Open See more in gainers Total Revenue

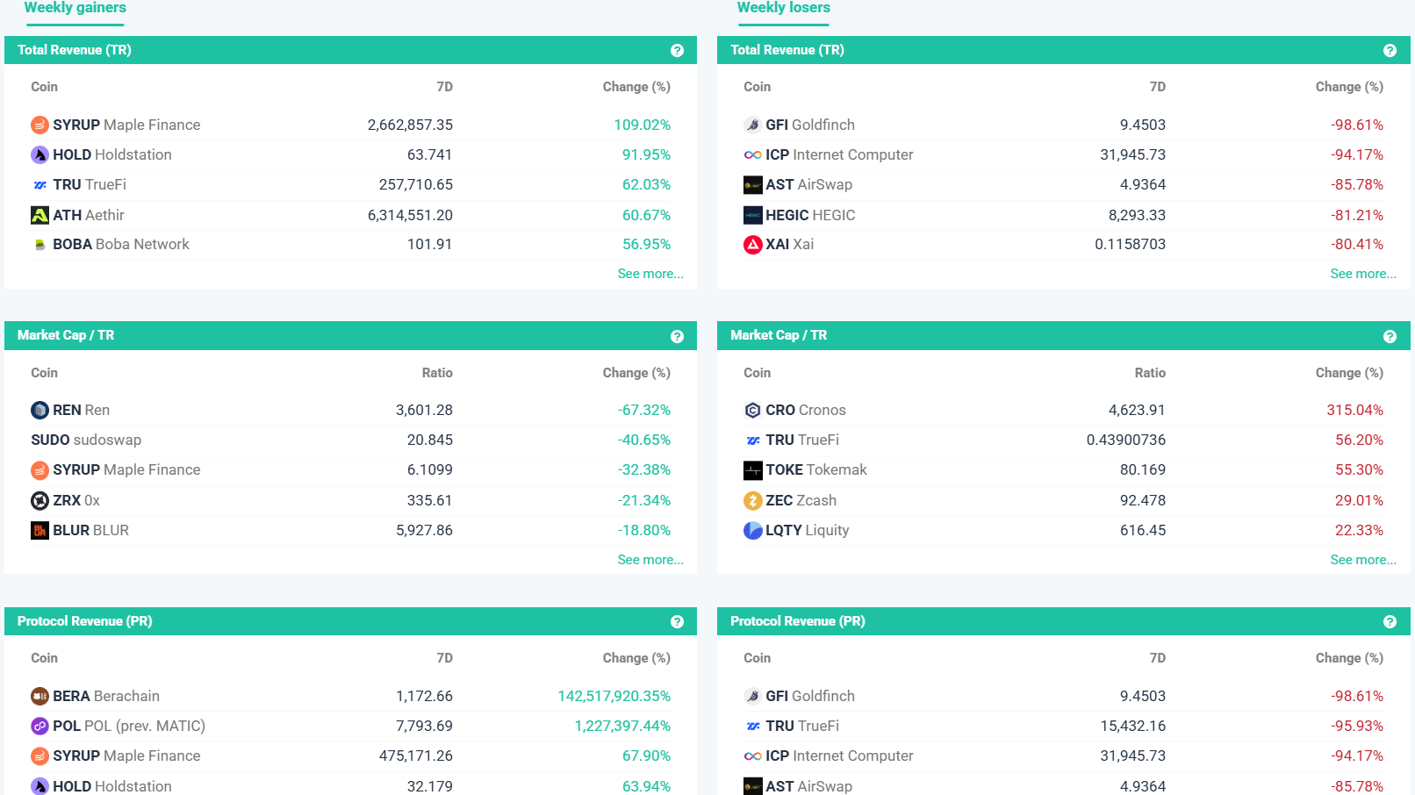coord(650,274)
